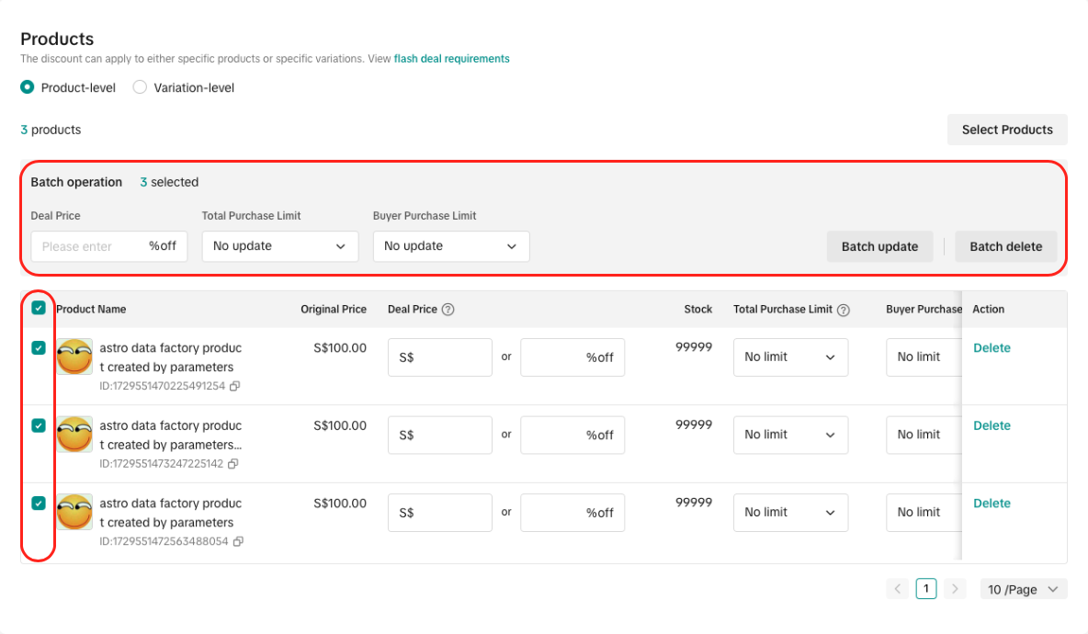The height and width of the screenshot is (634, 1088).
Task: Click first product's smiley thumbnail image
Action: pyautogui.click(x=74, y=357)
